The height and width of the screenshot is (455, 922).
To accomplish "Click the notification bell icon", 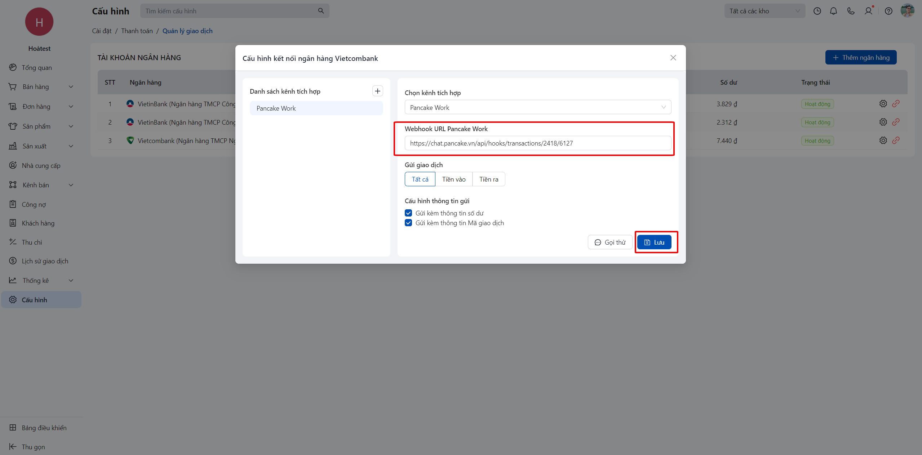I will (833, 11).
